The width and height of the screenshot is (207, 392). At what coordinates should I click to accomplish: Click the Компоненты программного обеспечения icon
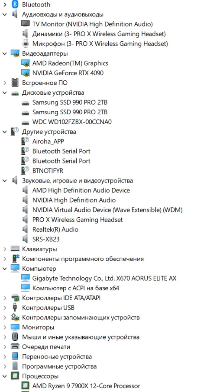click(x=16, y=259)
